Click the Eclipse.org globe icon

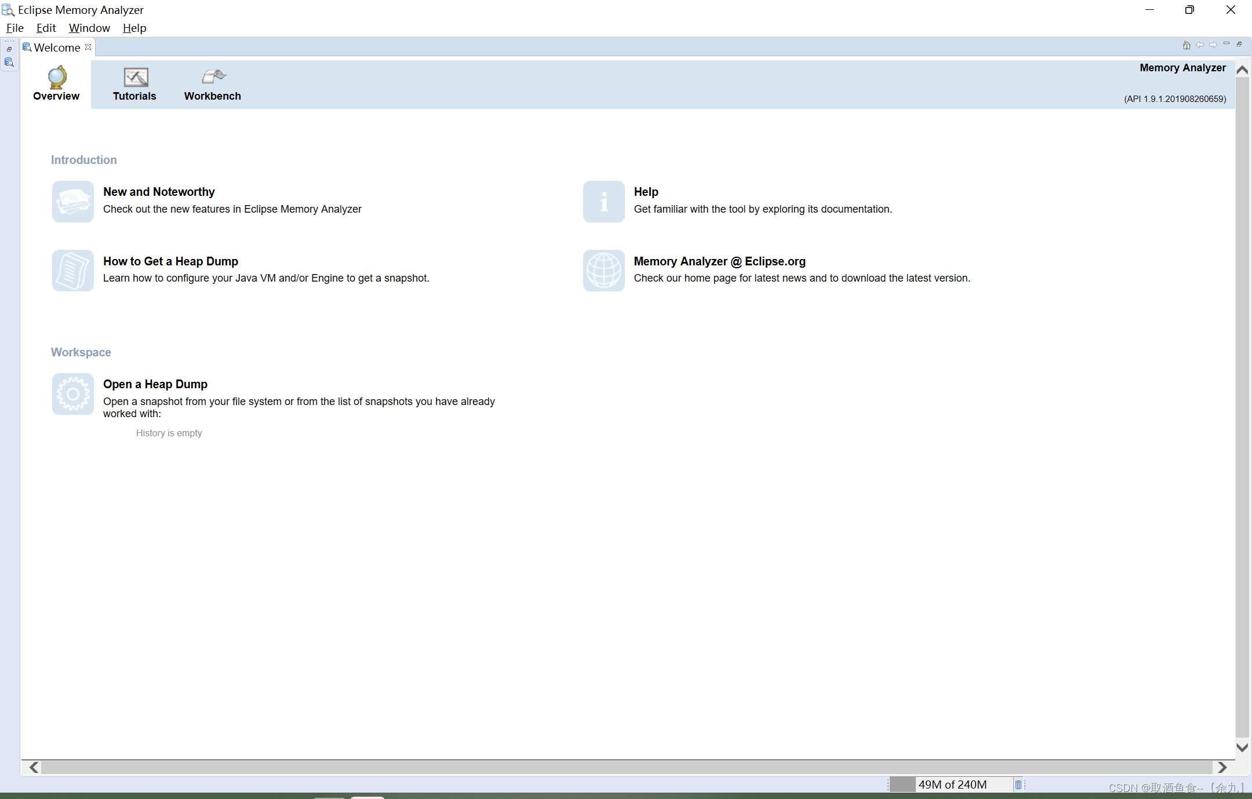[604, 271]
